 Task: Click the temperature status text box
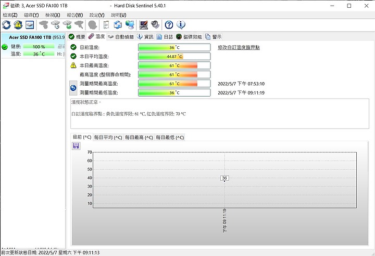coord(220,113)
